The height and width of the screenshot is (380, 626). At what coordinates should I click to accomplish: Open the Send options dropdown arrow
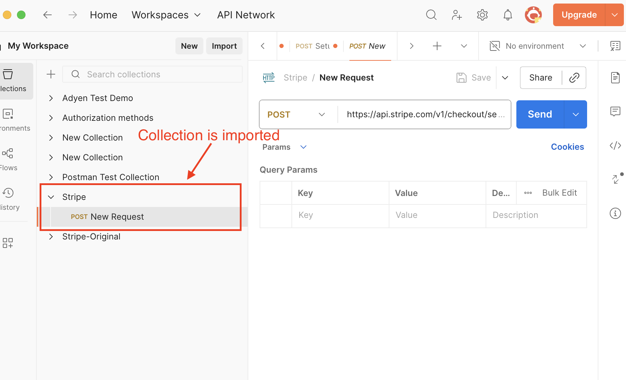(x=576, y=114)
